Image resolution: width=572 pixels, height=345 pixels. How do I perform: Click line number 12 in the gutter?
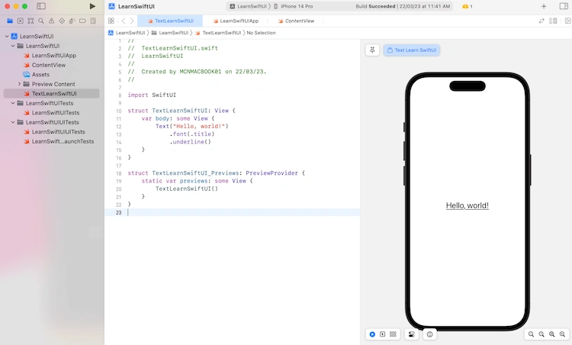click(x=118, y=126)
